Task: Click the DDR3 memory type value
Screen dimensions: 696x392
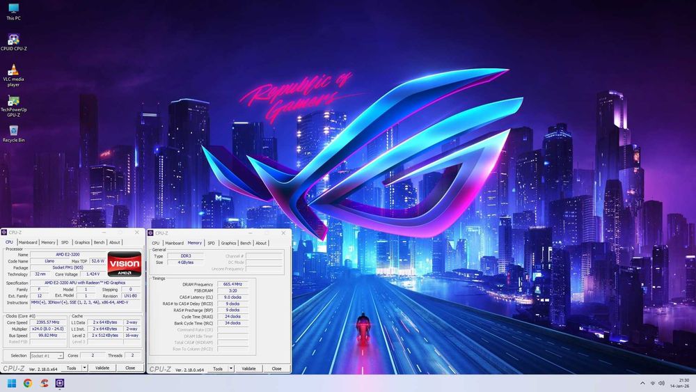Action: pos(186,256)
